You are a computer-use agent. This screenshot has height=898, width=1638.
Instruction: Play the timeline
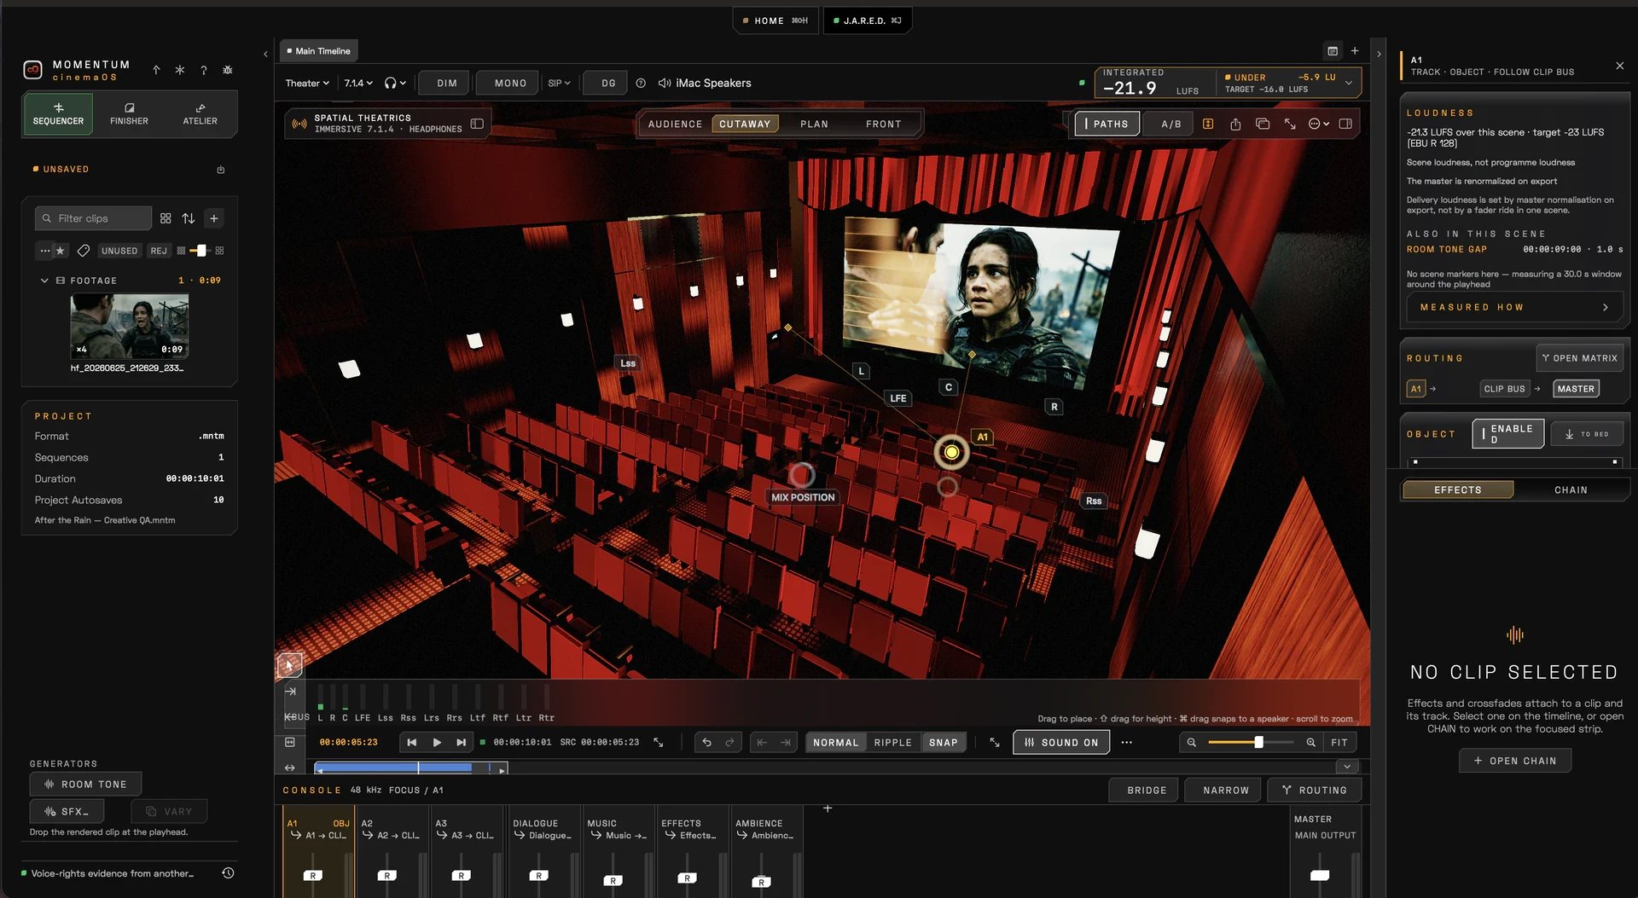pos(437,742)
